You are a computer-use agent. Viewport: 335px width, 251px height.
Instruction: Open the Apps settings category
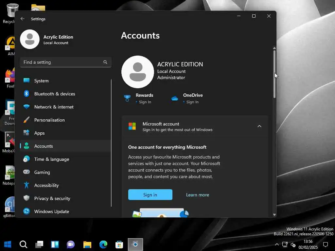pyautogui.click(x=65, y=133)
